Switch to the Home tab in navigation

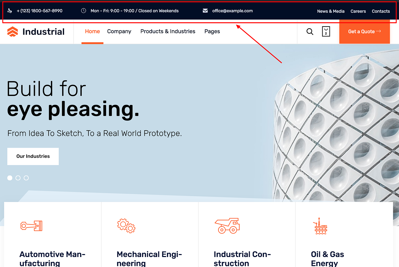click(x=92, y=31)
